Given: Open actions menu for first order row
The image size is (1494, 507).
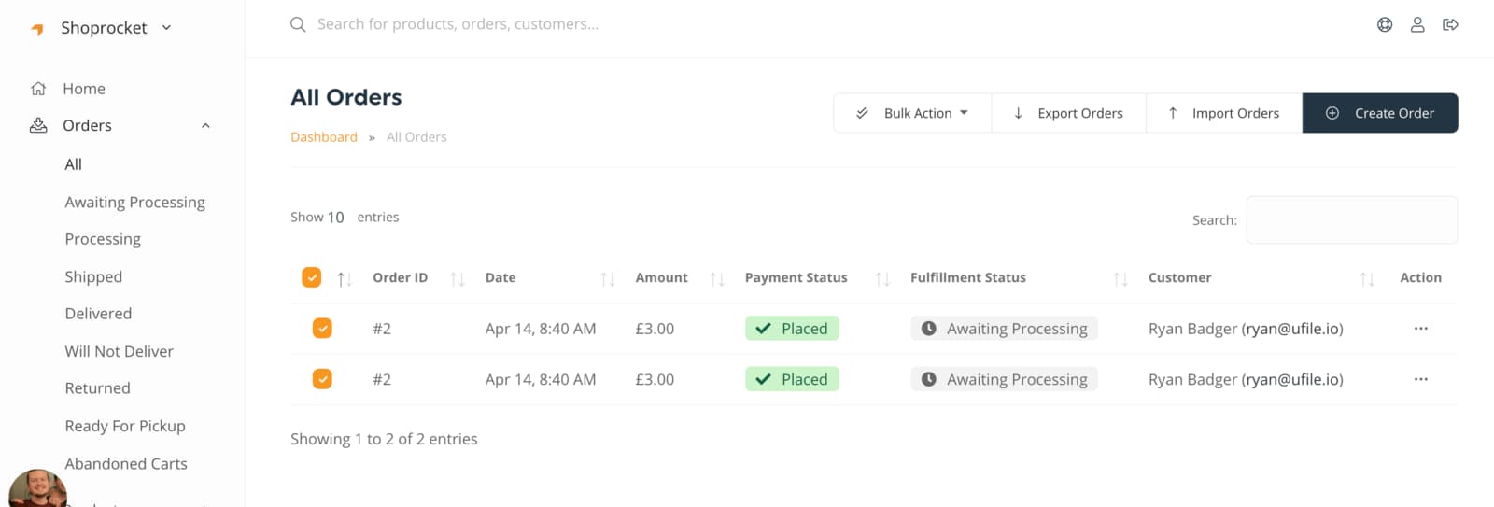Looking at the screenshot, I should 1420,329.
